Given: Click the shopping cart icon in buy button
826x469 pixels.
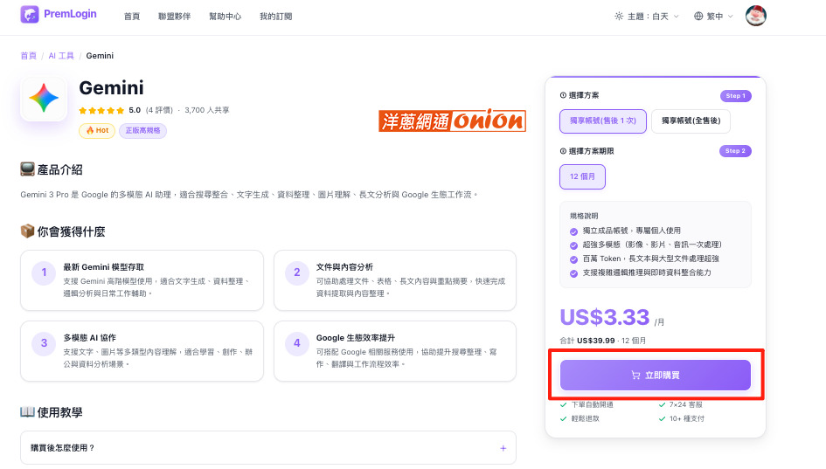Looking at the screenshot, I should click(635, 376).
